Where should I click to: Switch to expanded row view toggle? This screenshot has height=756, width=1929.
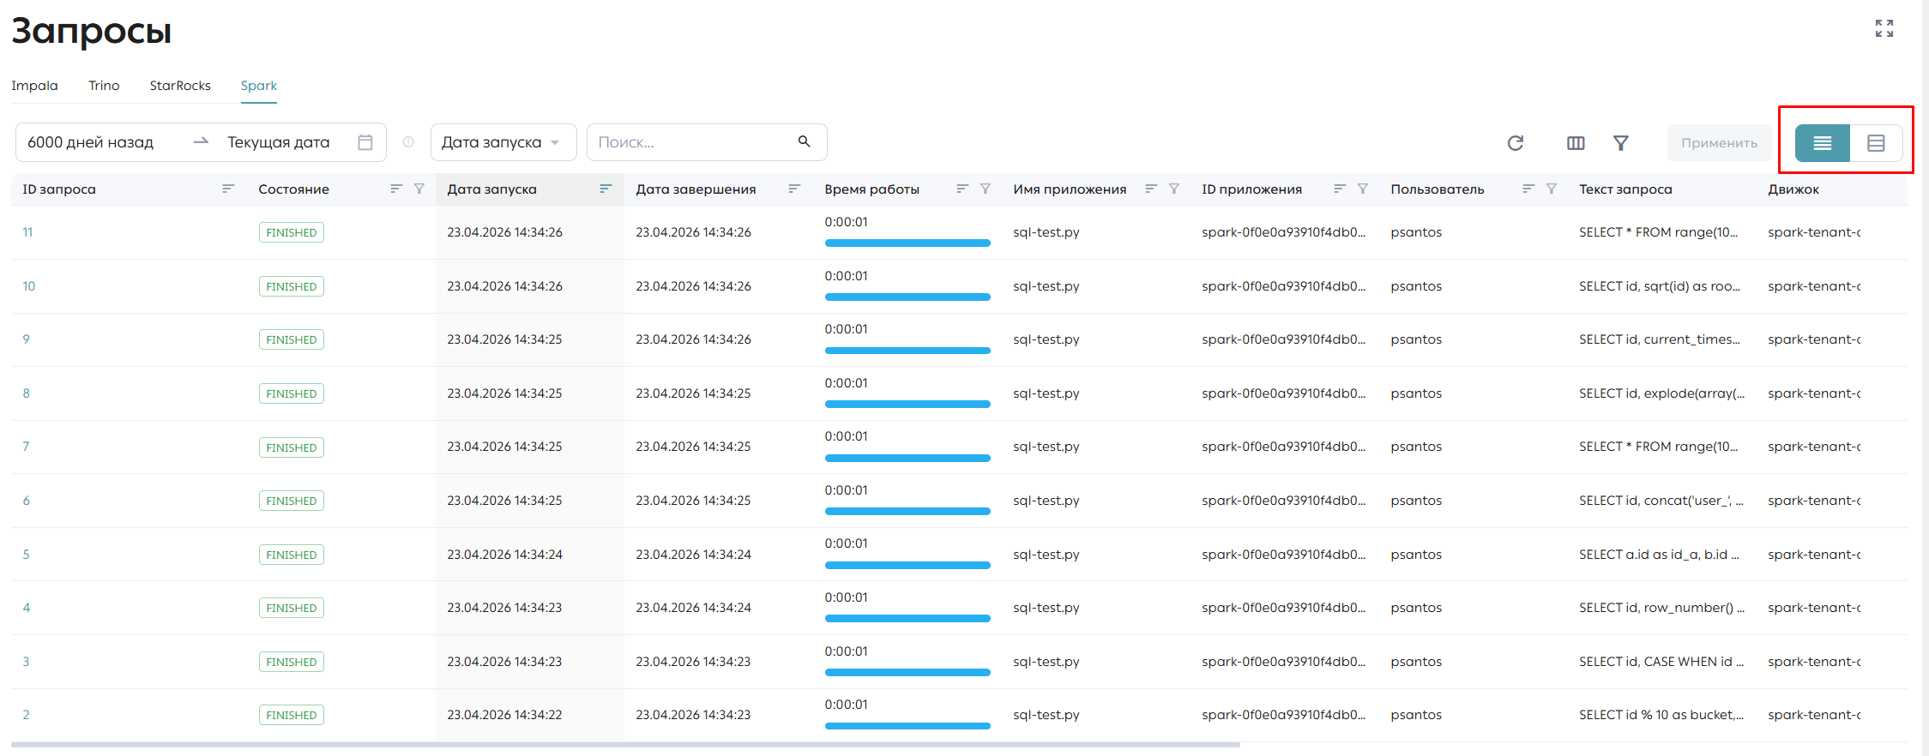(x=1876, y=143)
